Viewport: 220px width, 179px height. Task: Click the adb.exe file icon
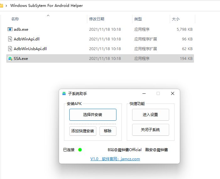point(10,29)
